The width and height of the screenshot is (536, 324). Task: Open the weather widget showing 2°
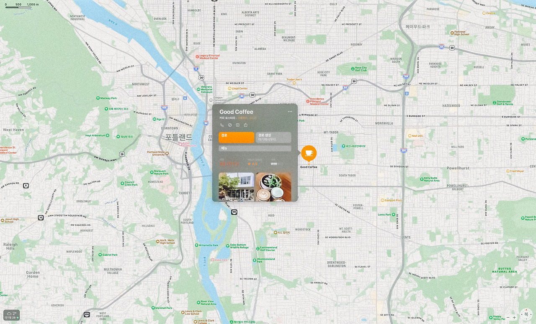click(12, 315)
